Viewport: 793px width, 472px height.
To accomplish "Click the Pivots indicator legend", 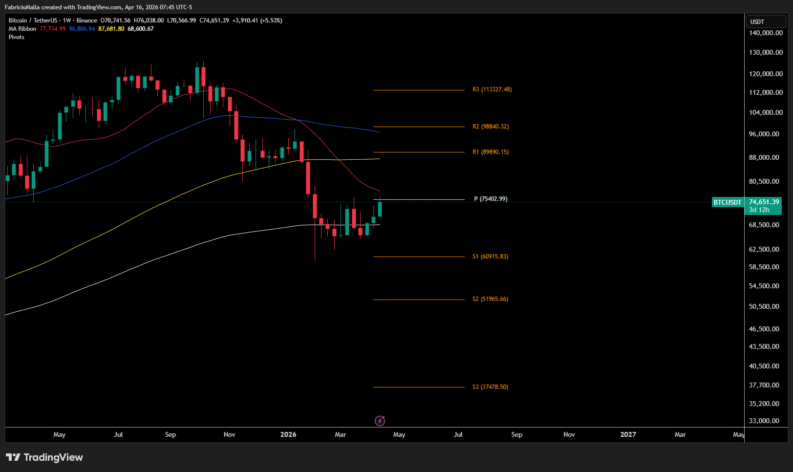I will coord(17,37).
